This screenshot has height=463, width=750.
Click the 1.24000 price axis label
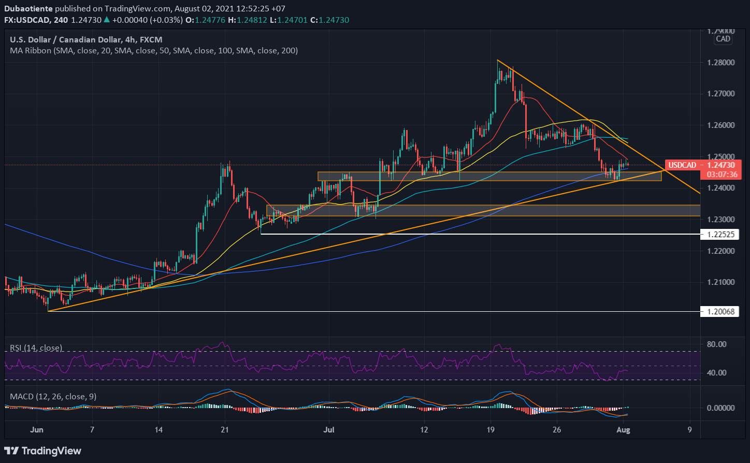[721, 188]
